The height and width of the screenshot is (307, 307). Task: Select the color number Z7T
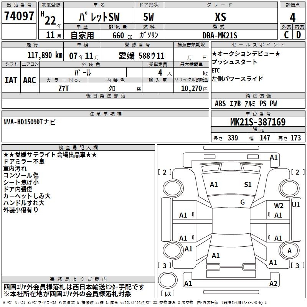[x=63, y=89]
